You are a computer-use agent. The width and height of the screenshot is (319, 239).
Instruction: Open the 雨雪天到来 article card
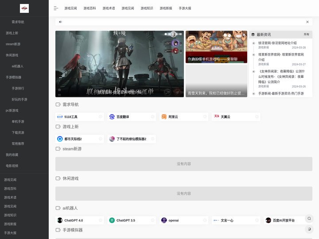click(x=216, y=81)
